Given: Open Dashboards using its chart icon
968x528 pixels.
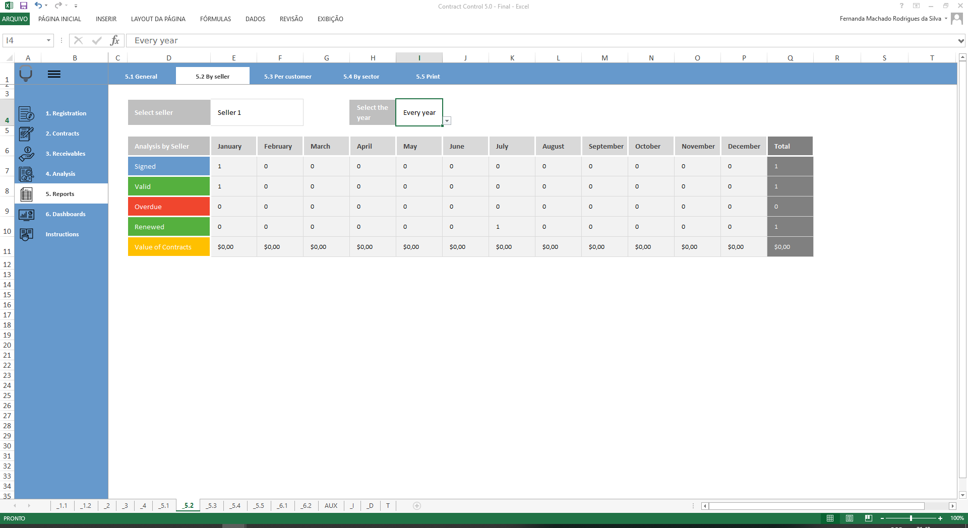Looking at the screenshot, I should (x=26, y=214).
